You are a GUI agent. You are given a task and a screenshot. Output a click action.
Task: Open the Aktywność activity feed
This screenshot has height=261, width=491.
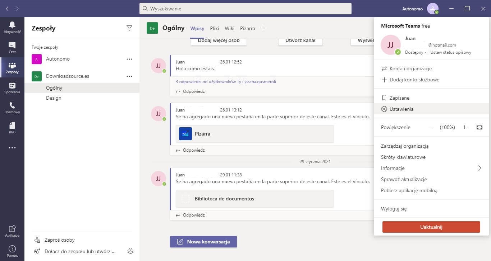coord(12,28)
